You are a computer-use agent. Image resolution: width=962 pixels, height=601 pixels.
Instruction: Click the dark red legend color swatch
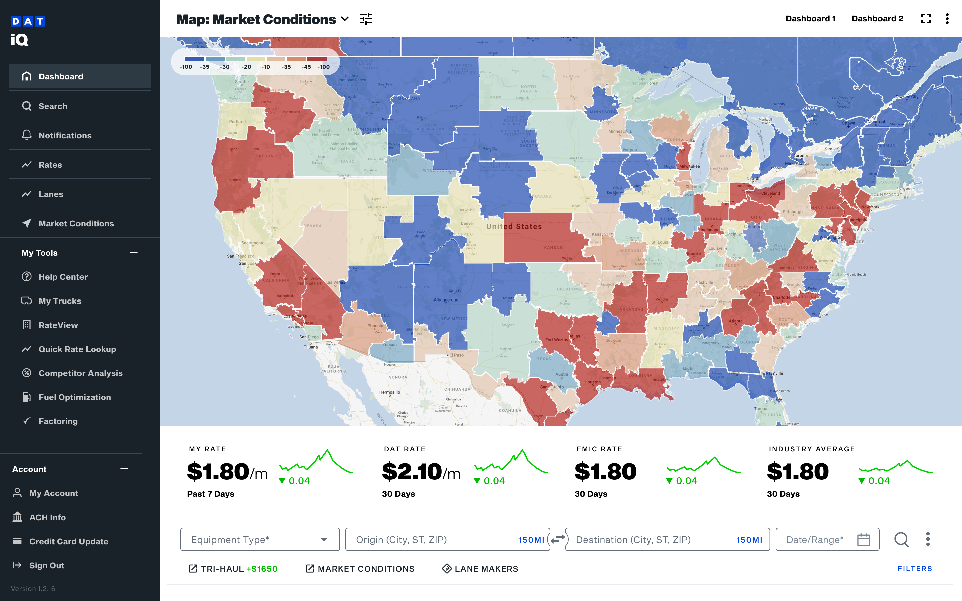click(317, 59)
